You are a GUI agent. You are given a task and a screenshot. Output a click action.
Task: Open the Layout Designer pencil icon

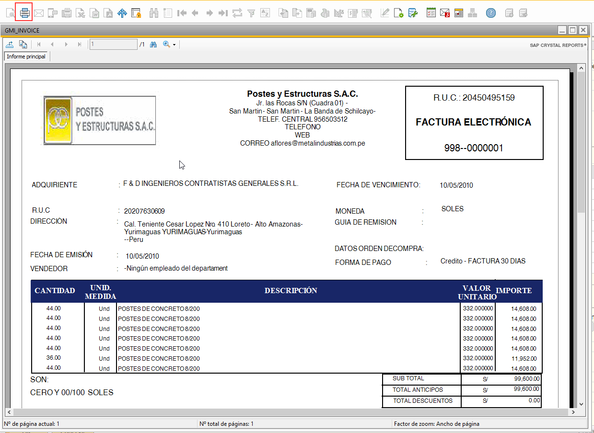(x=384, y=13)
